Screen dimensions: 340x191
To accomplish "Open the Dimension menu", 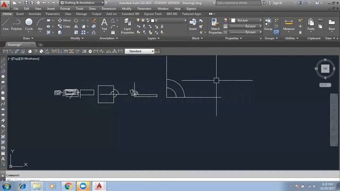I will click(109, 8).
